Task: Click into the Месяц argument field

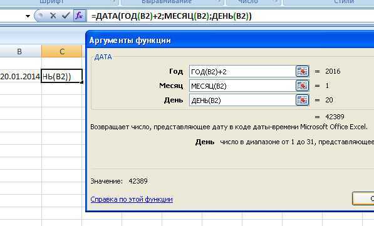Action: pos(242,86)
